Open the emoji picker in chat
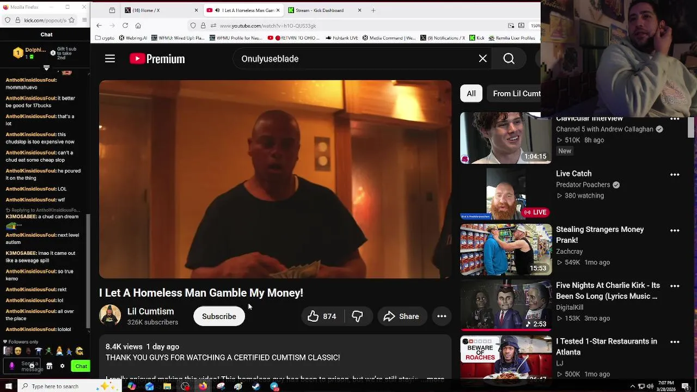 [x=32, y=366]
